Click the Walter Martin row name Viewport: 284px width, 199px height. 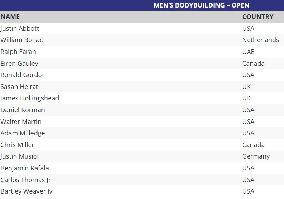21,122
